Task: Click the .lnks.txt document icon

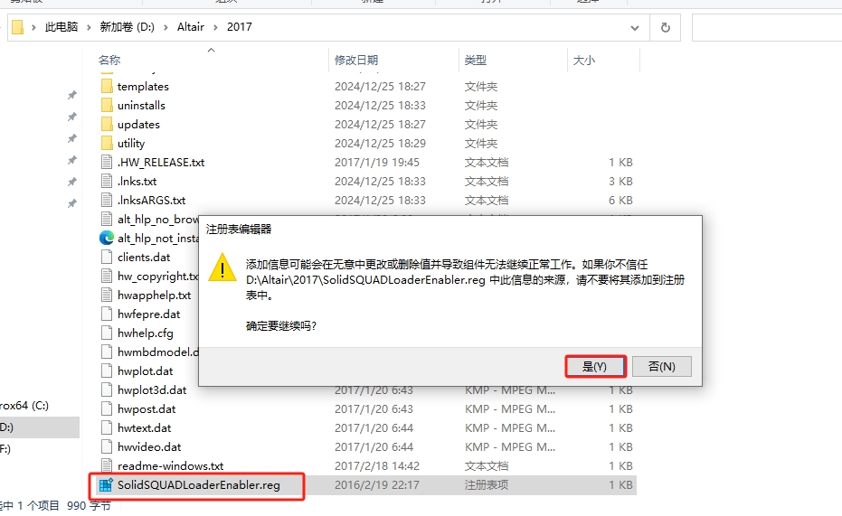Action: point(107,182)
